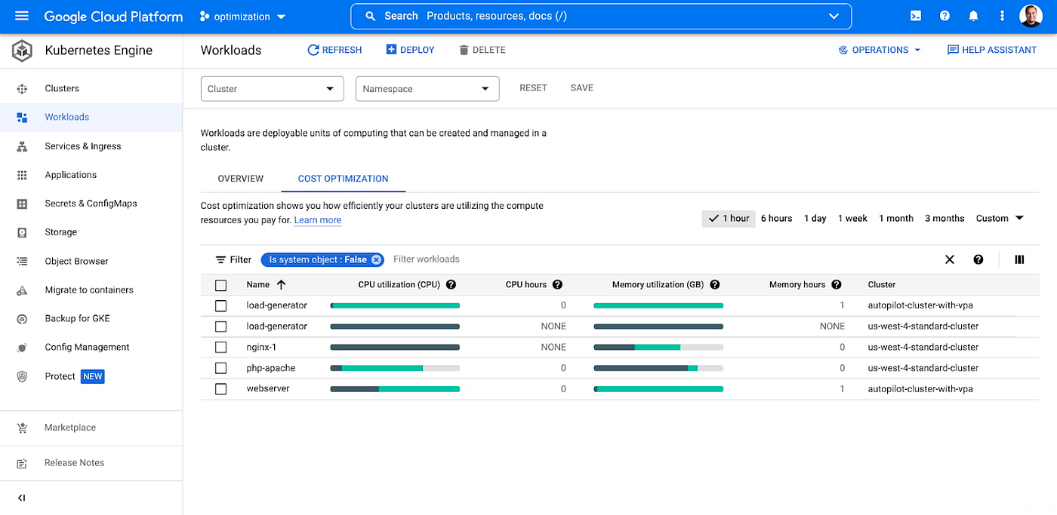The width and height of the screenshot is (1057, 515).
Task: Select the 1 hour time range
Action: tap(729, 219)
